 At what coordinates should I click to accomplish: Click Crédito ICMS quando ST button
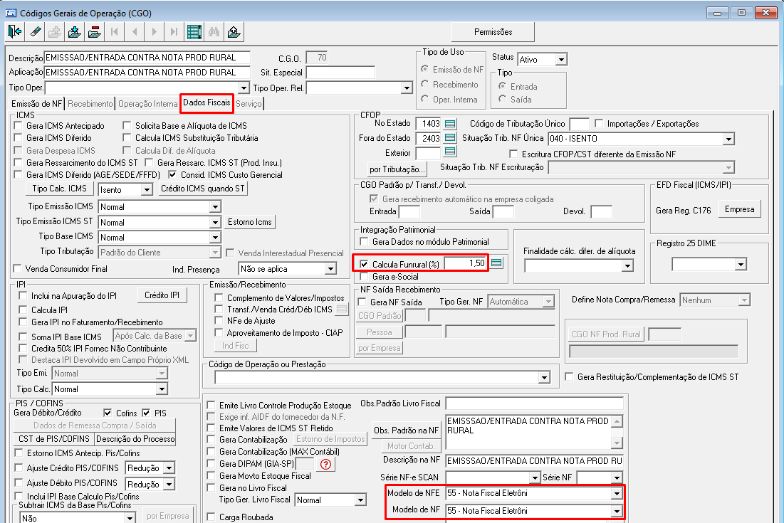click(x=202, y=189)
